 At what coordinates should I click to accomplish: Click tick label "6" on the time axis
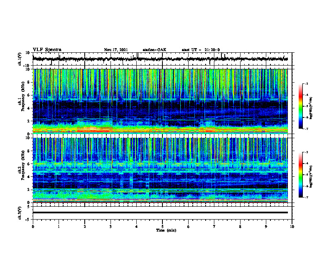tap(189, 227)
